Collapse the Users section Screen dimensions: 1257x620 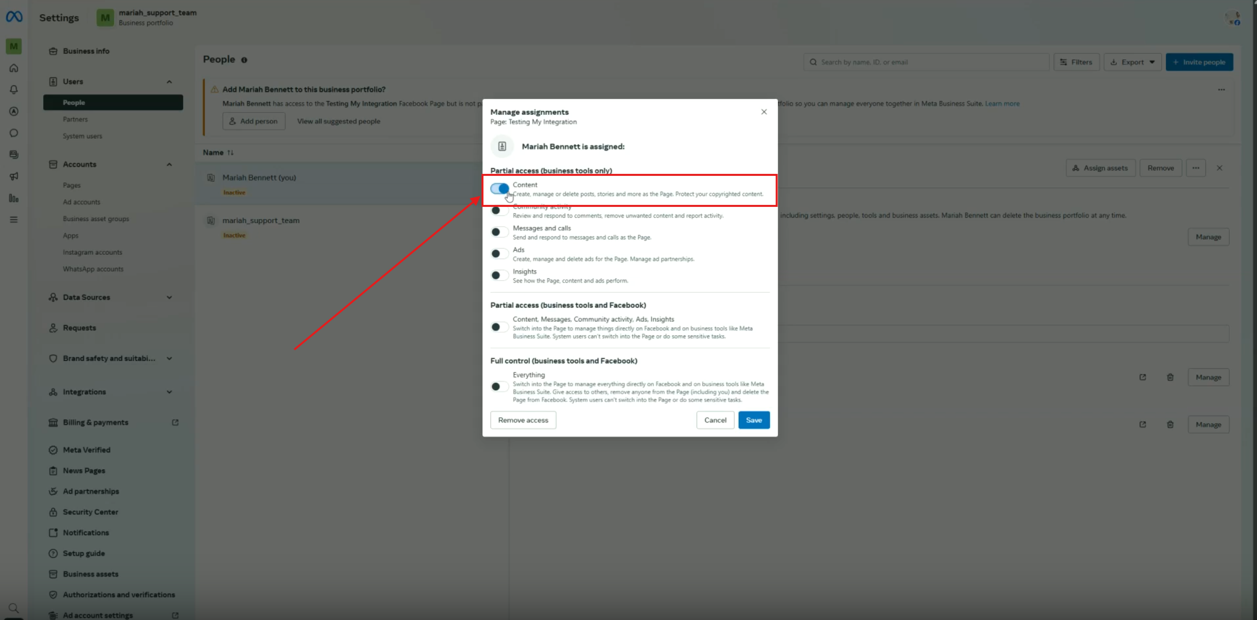[169, 82]
